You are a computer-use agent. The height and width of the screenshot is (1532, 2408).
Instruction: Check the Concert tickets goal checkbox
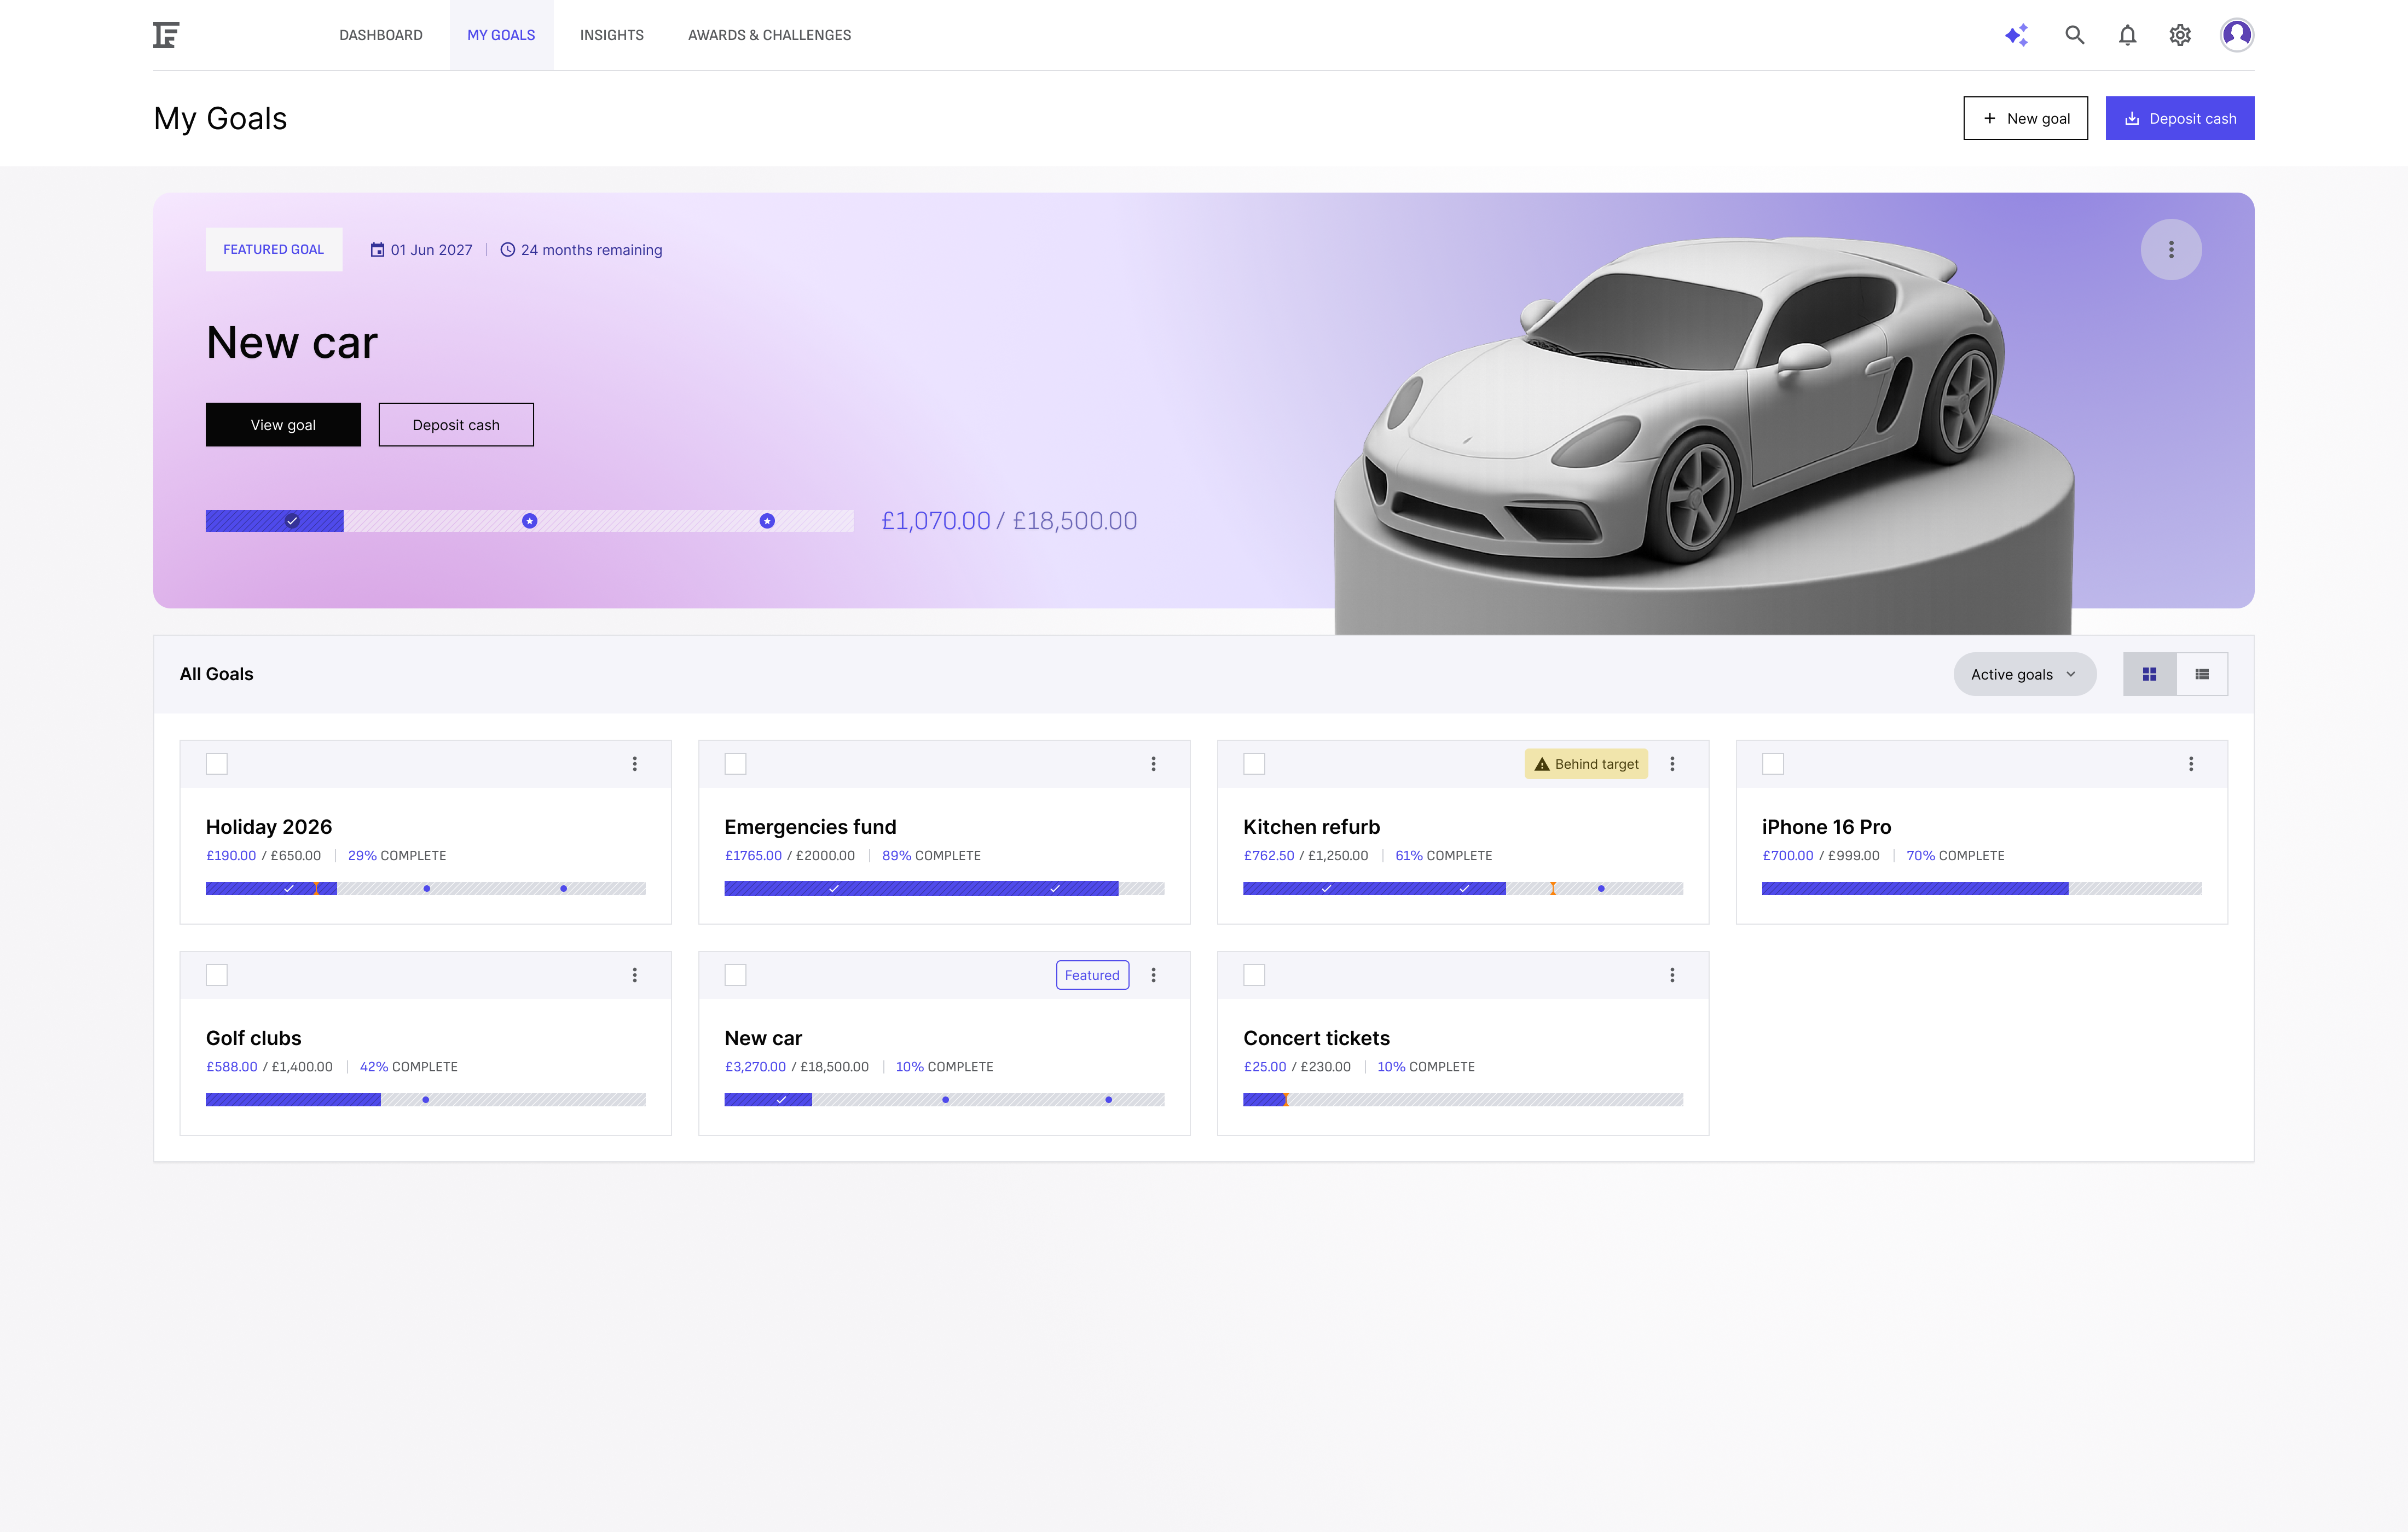(1254, 975)
